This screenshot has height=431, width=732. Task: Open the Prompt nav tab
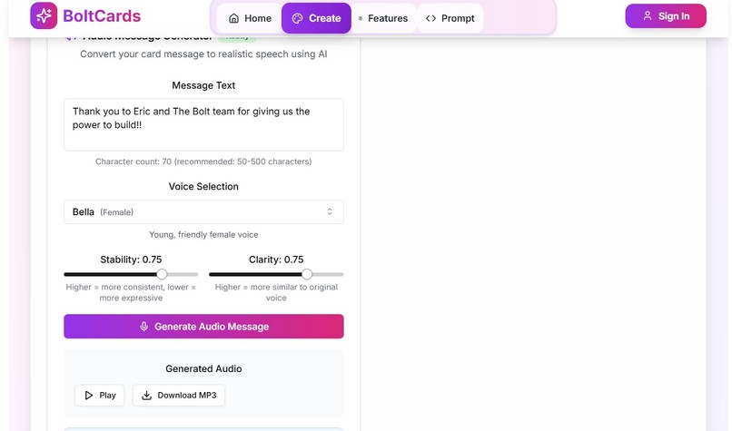click(x=450, y=18)
